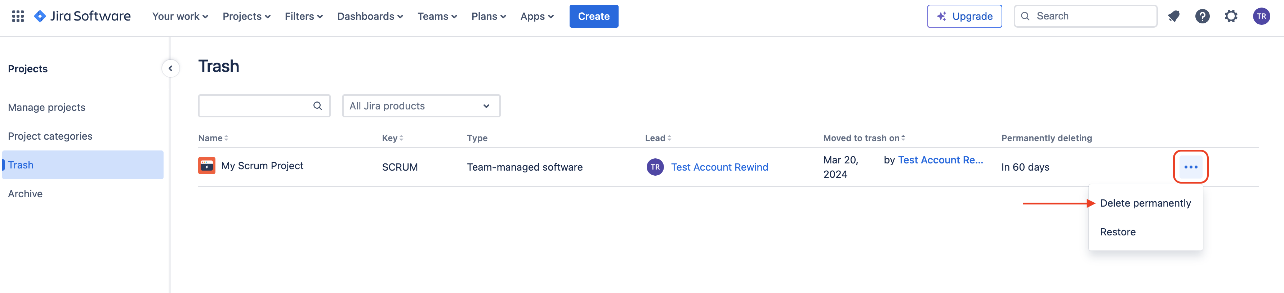Viewport: 1284px width, 293px height.
Task: Open the settings gear icon
Action: 1231,17
